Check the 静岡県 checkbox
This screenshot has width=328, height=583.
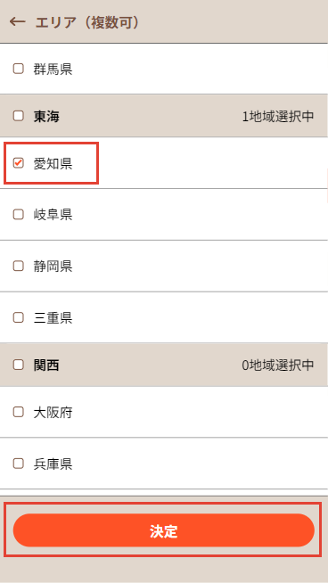click(18, 267)
